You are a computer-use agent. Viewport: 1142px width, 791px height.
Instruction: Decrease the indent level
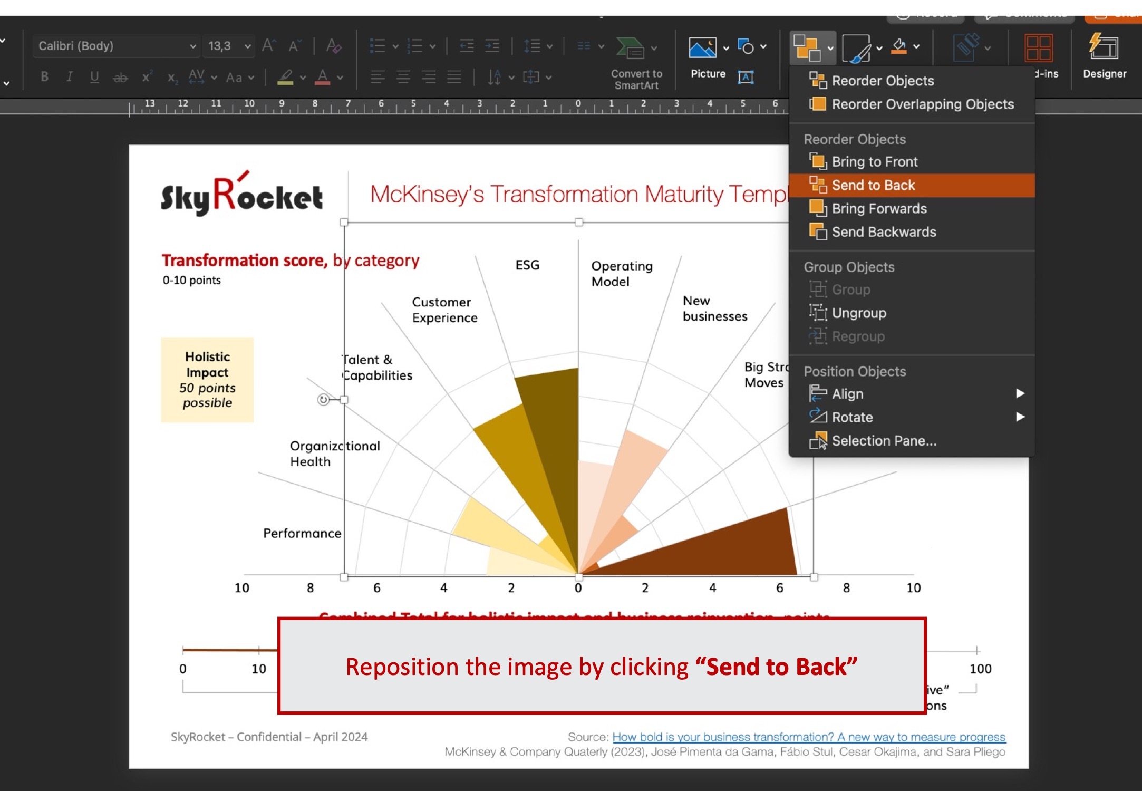(467, 46)
